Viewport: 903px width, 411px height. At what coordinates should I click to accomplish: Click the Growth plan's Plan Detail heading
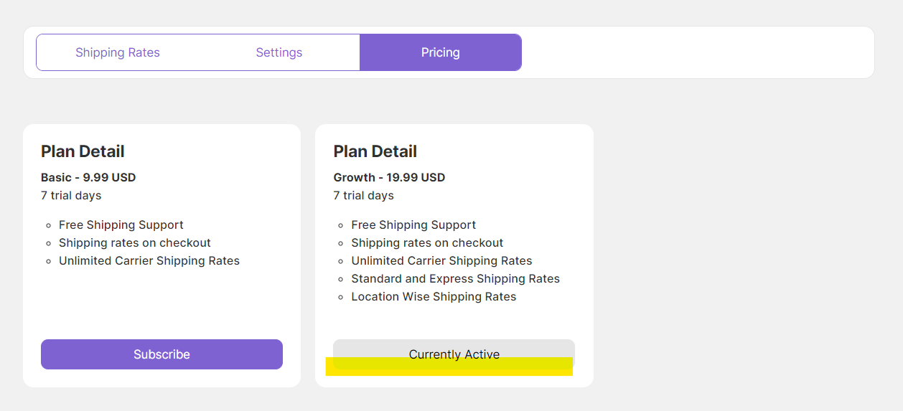(375, 151)
